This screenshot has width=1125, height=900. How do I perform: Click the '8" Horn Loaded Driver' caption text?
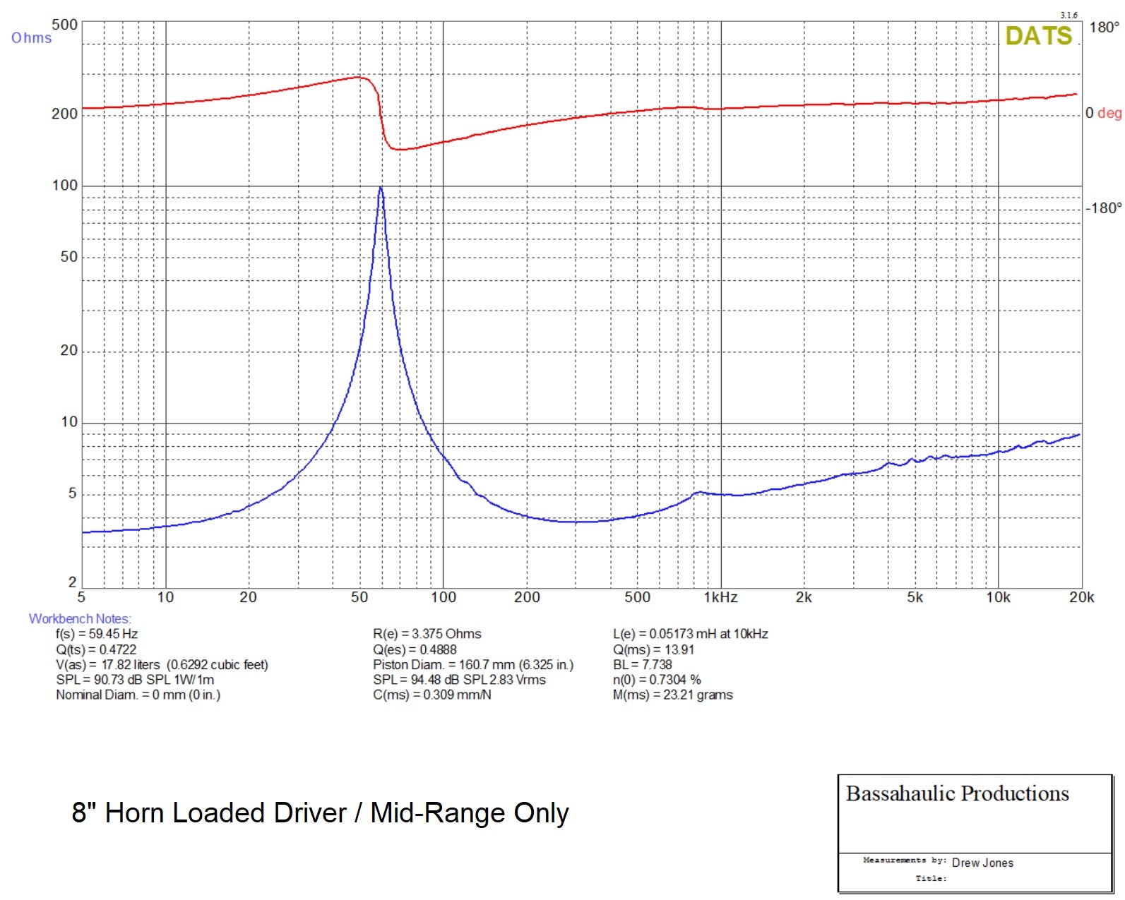click(x=320, y=812)
